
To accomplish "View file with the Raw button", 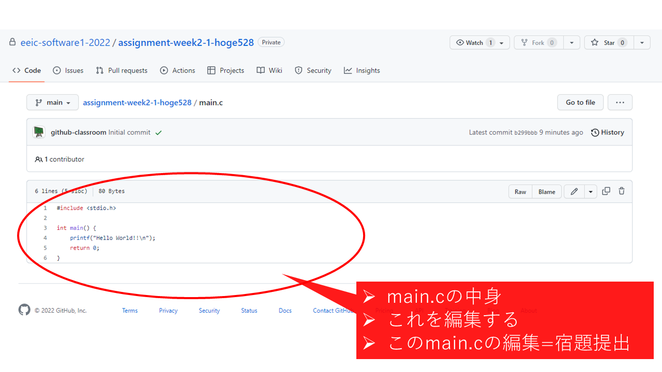I will point(520,192).
